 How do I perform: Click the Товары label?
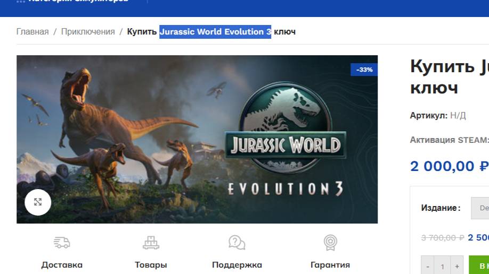[151, 265]
